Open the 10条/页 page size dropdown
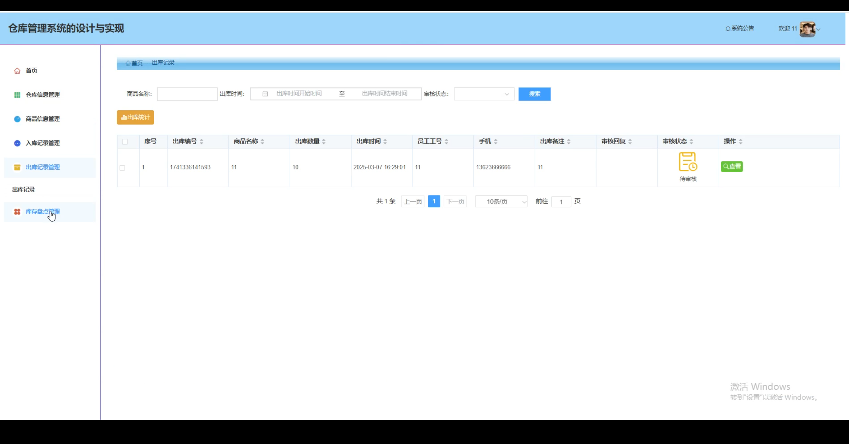This screenshot has width=849, height=444. 501,201
